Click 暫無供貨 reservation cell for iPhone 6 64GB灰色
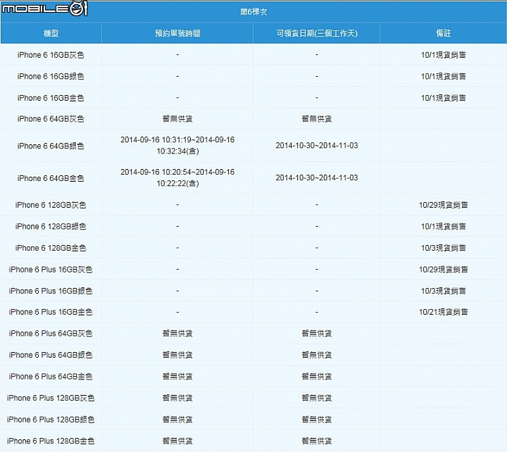The width and height of the screenshot is (507, 452). 177,119
